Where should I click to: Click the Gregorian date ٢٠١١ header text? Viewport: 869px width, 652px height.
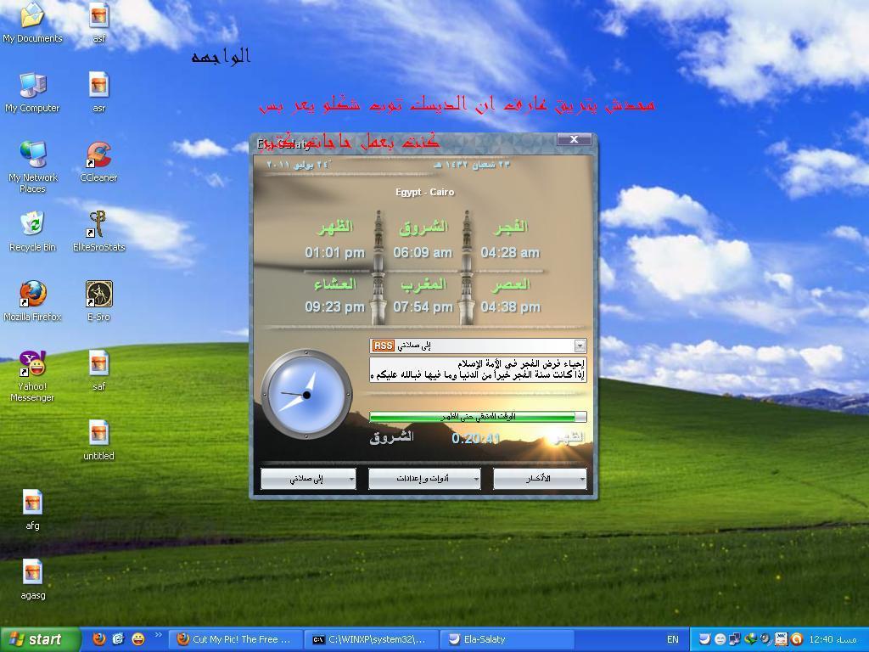point(298,165)
